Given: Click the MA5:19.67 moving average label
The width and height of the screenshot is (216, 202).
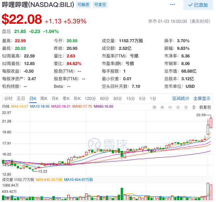Looking at the screenshot, I should point(20,107).
